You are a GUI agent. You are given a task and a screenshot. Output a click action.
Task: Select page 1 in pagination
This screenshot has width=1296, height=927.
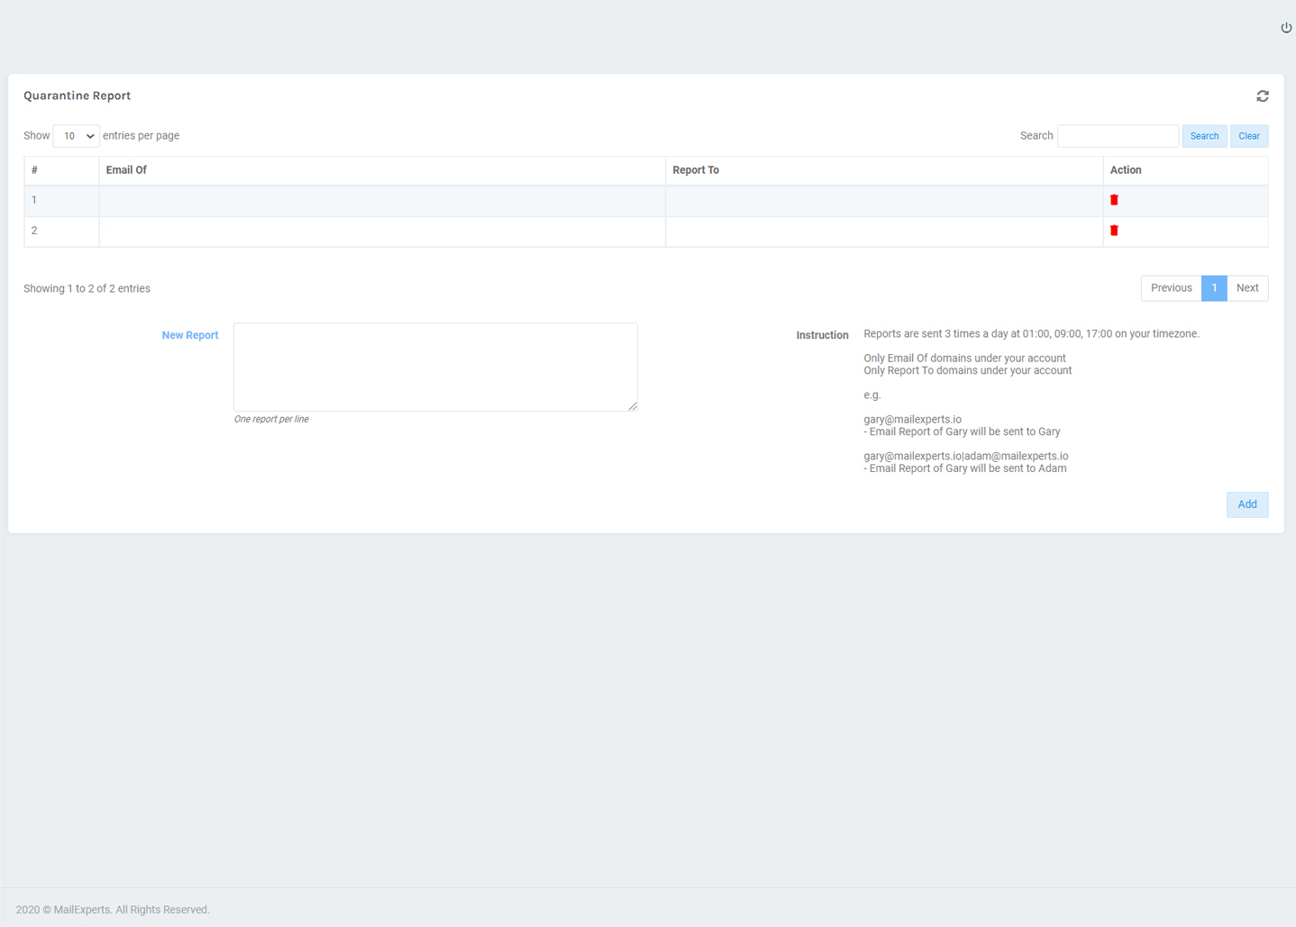[1214, 287]
